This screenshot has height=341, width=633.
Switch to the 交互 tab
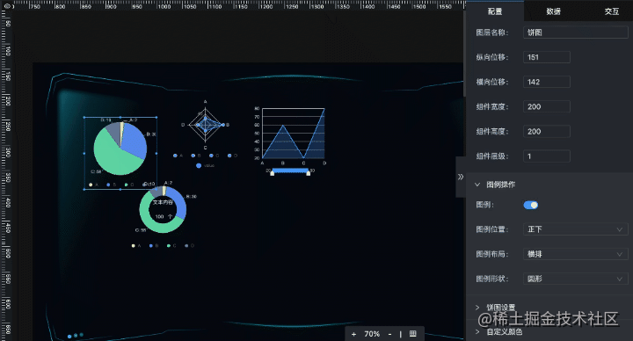611,11
